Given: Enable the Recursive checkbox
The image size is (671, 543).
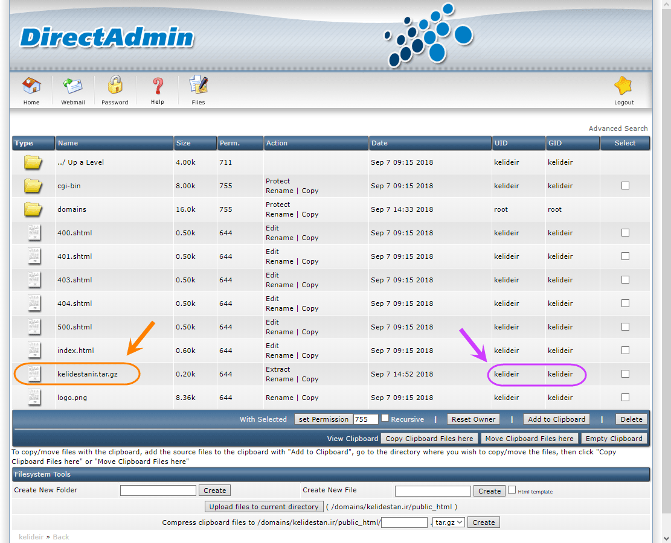Looking at the screenshot, I should (x=385, y=418).
